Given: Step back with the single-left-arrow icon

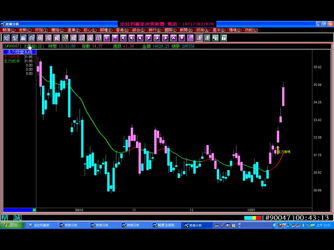Looking at the screenshot, I should [x=140, y=38].
